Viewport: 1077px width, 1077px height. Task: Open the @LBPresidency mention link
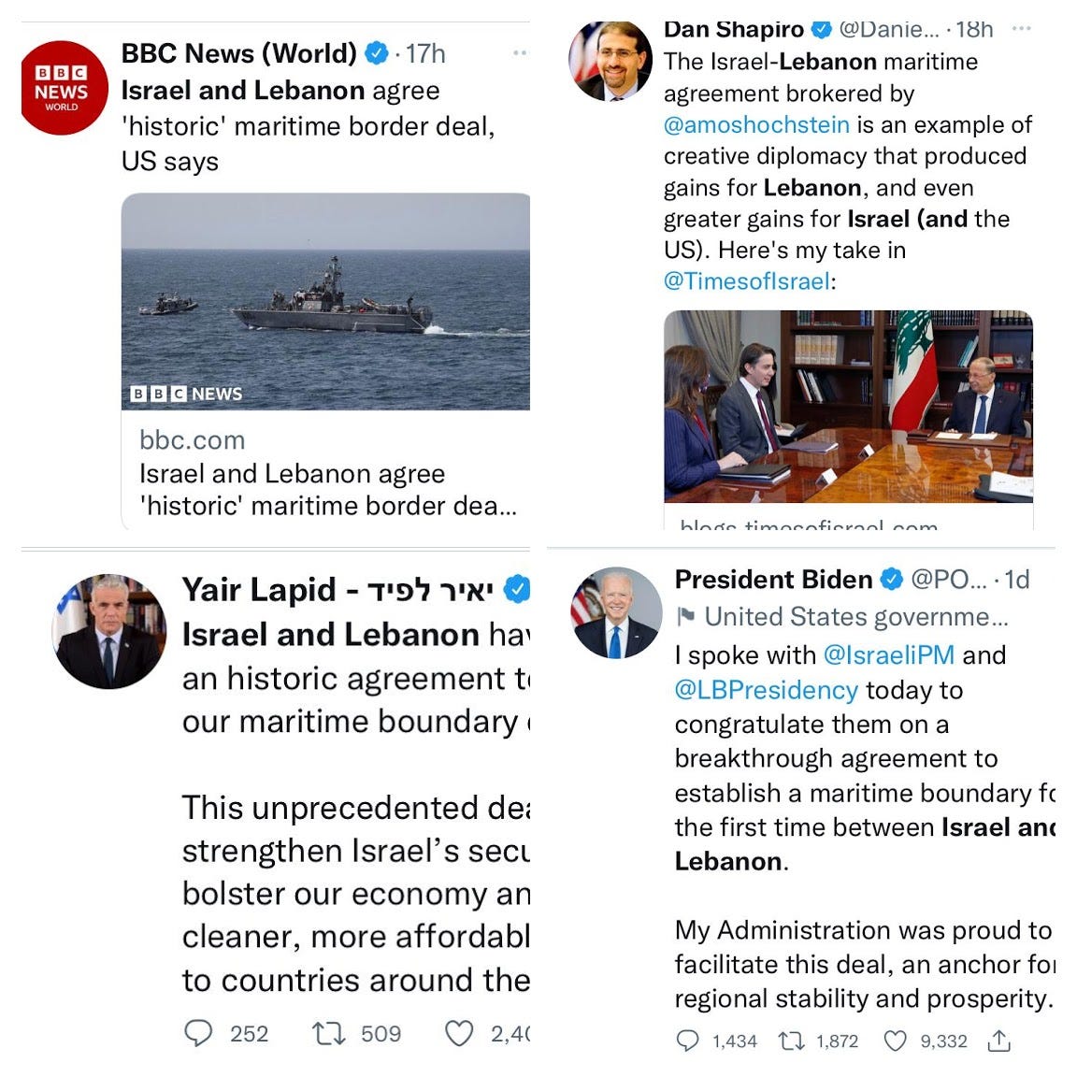tap(766, 690)
